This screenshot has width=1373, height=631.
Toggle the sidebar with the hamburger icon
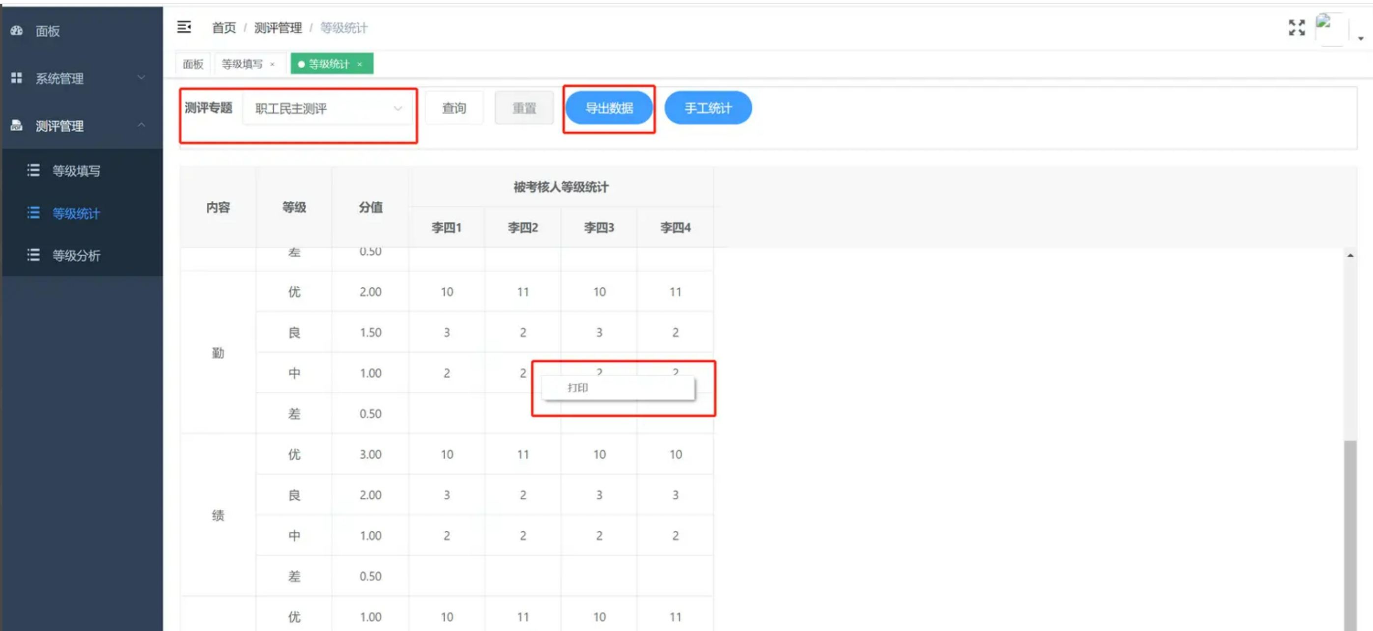184,27
